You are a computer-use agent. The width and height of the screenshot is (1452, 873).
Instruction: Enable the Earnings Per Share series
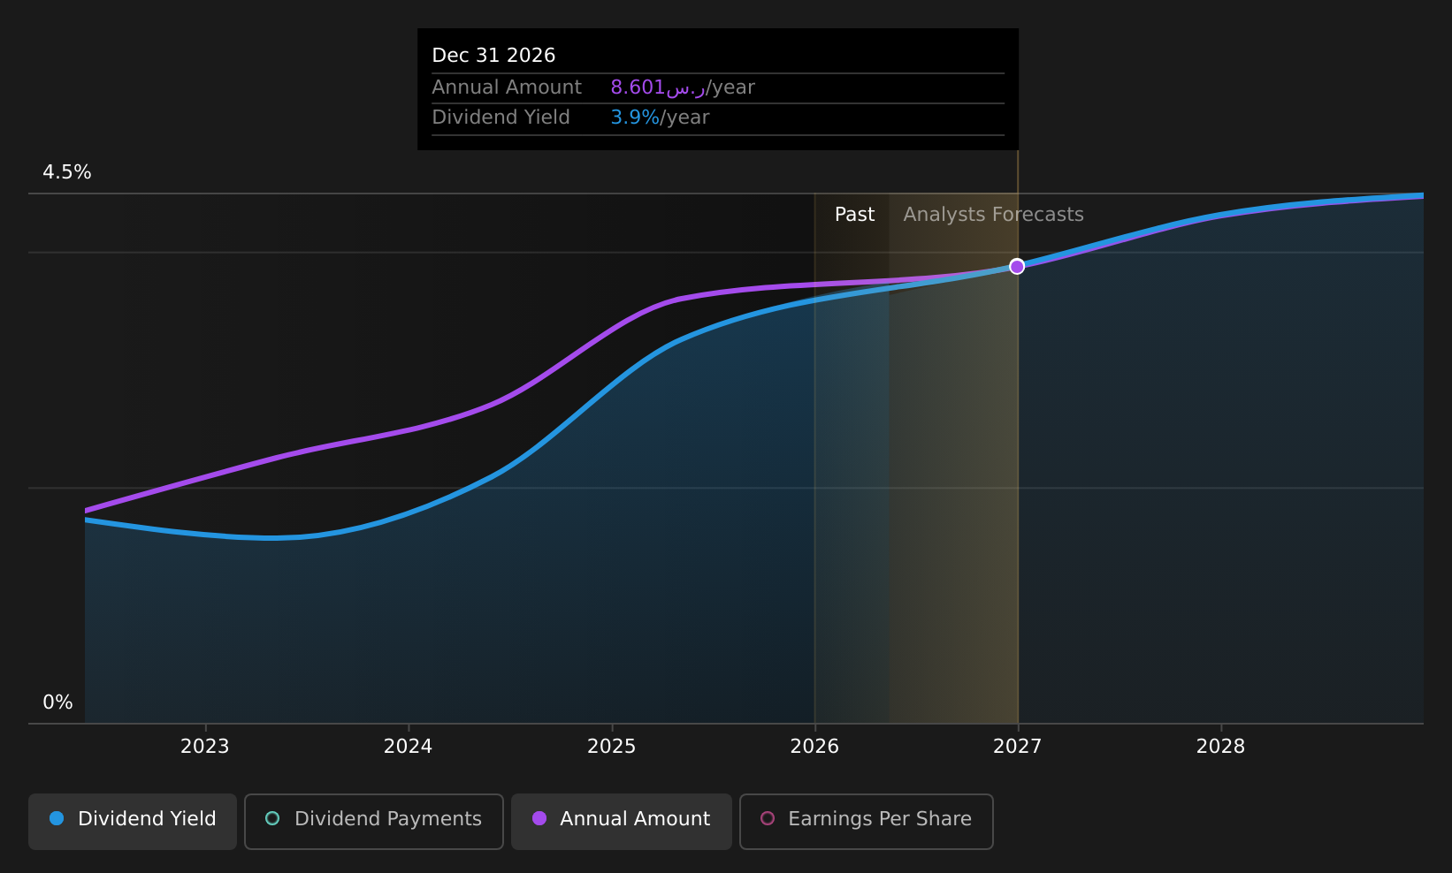867,822
